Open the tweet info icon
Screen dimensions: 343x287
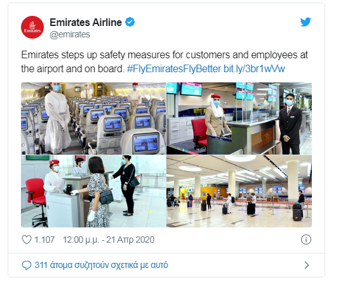(x=306, y=239)
